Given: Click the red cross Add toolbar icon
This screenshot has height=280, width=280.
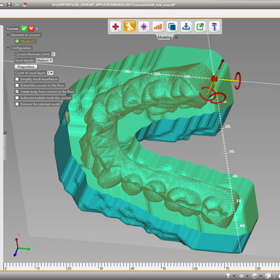Looking at the screenshot, I should click(115, 26).
